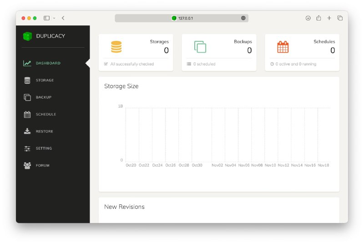This screenshot has height=244, width=364.
Task: Click the Safari share button
Action: tap(318, 18)
